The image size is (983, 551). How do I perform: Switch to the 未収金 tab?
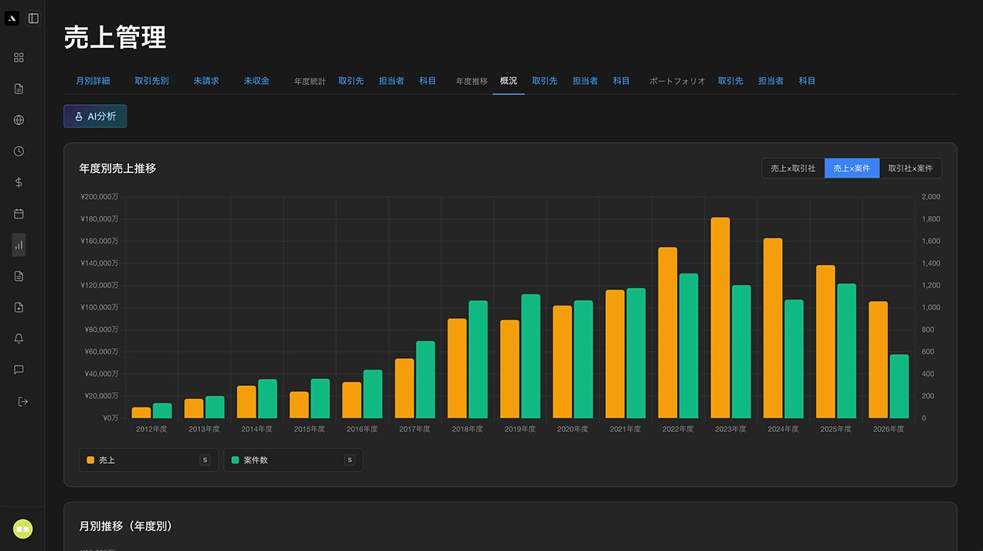click(257, 81)
